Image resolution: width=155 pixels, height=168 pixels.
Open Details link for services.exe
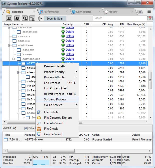point(70,59)
